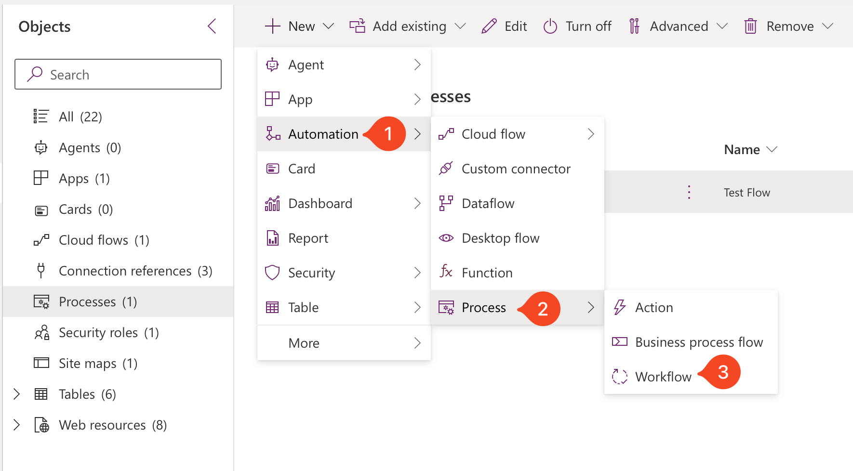Click the Function fx icon

point(446,271)
